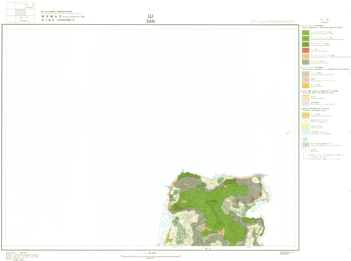Click the 'Ukeshima' cell in index grid
This screenshot has width=351, height=261.
[30, 6]
